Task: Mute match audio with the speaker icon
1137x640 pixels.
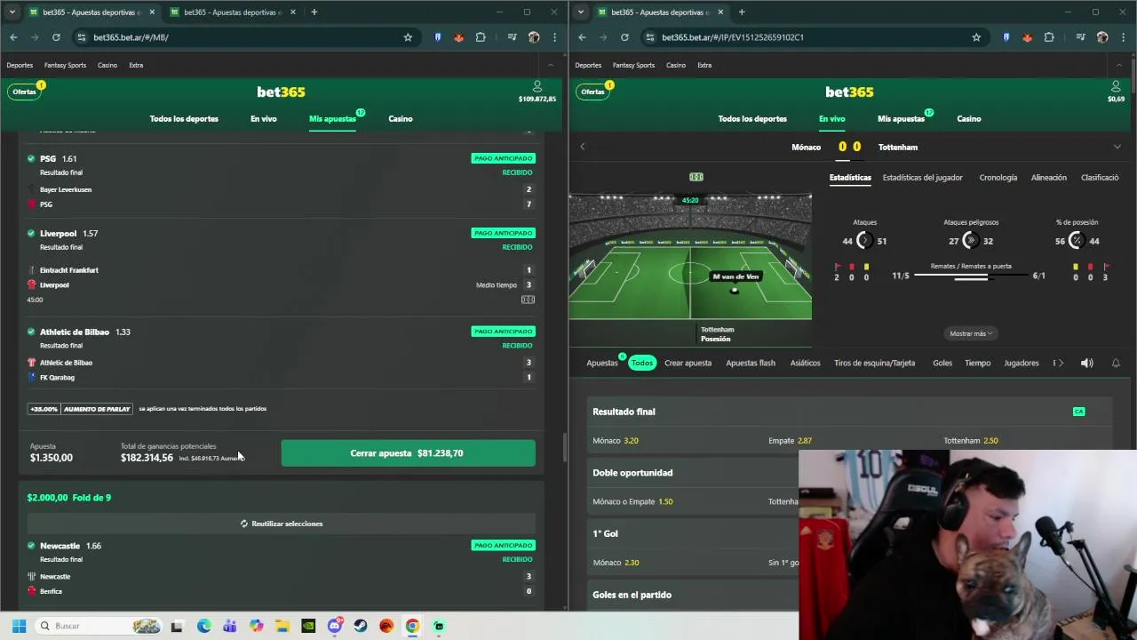Action: coord(1086,363)
